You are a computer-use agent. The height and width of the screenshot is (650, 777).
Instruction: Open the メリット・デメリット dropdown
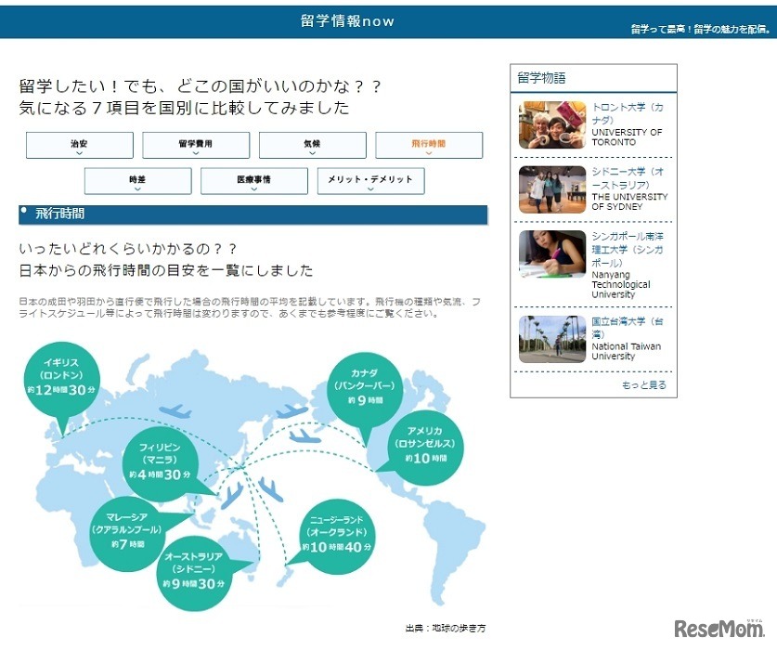pos(370,181)
